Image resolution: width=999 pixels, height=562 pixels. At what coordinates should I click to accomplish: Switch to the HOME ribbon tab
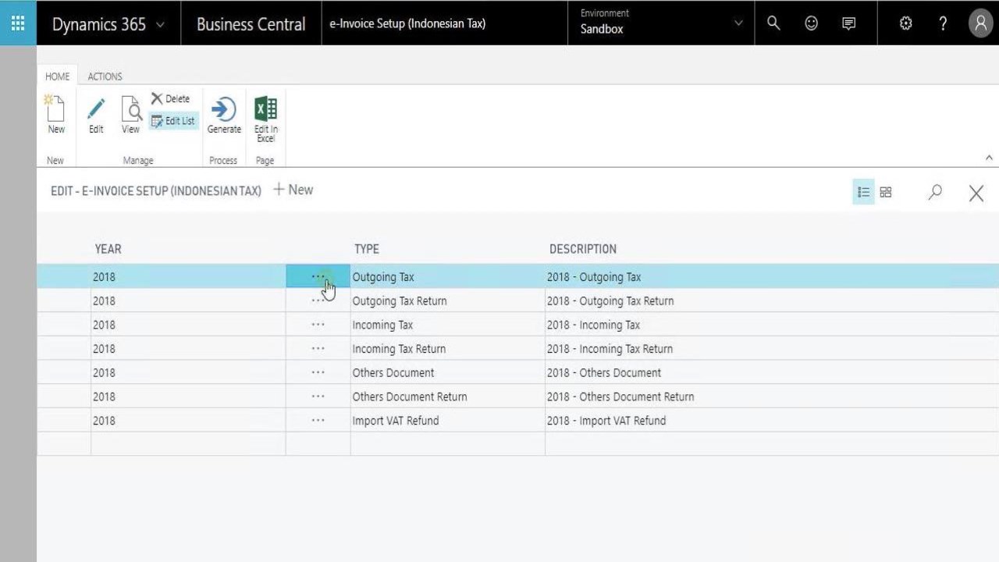click(57, 76)
